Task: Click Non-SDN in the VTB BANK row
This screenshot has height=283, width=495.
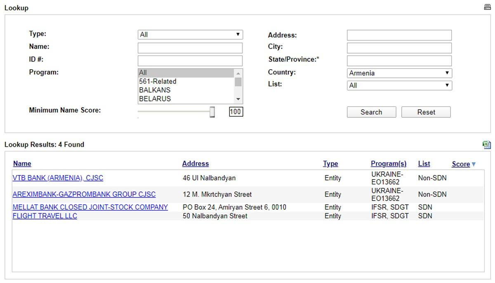Action: [432, 178]
